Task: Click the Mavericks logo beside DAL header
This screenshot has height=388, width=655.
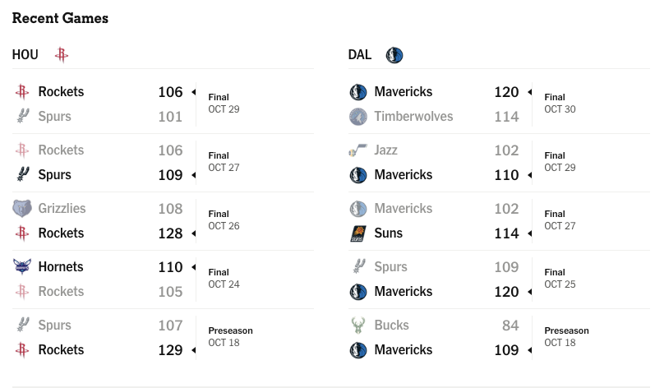Action: [x=394, y=55]
